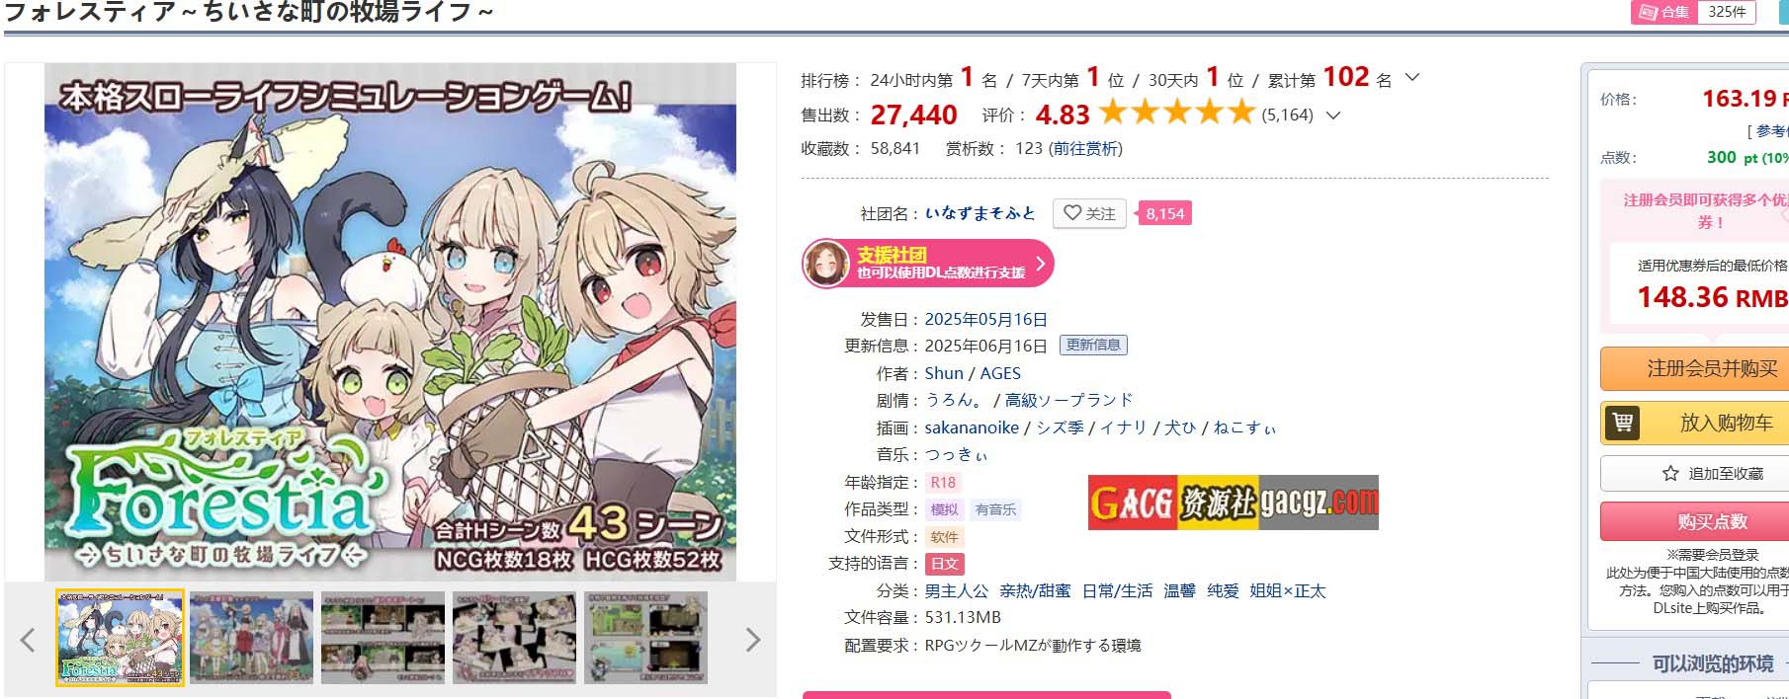Show previous thumbnails with left arrow
Image resolution: width=1789 pixels, height=699 pixels.
[28, 640]
